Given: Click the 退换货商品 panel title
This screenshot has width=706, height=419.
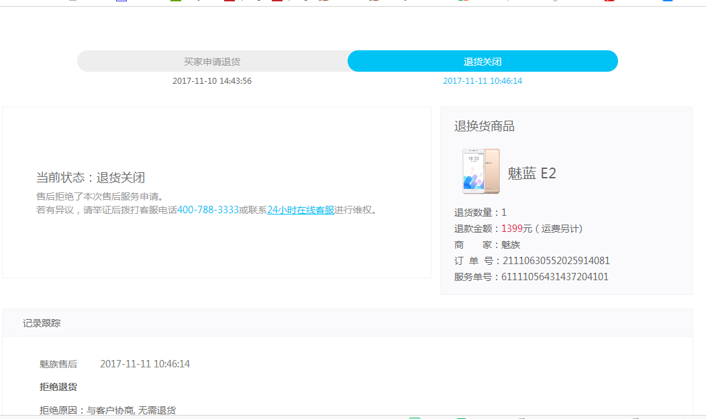Looking at the screenshot, I should point(484,126).
